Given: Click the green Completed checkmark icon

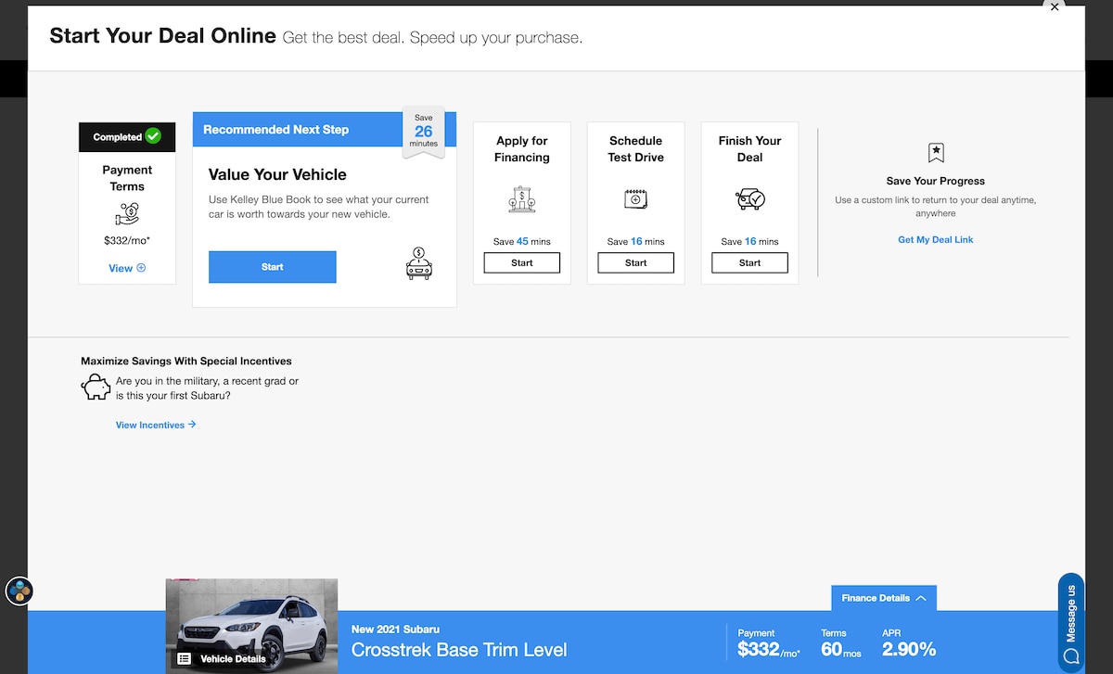Looking at the screenshot, I should coord(153,136).
